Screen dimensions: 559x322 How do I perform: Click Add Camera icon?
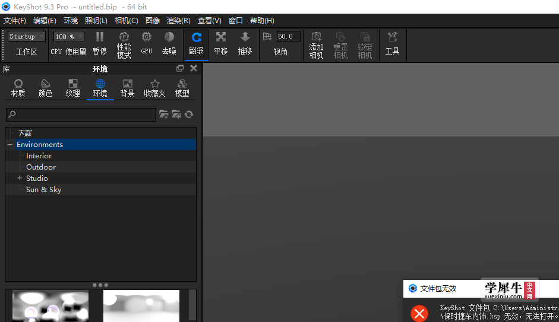316,37
